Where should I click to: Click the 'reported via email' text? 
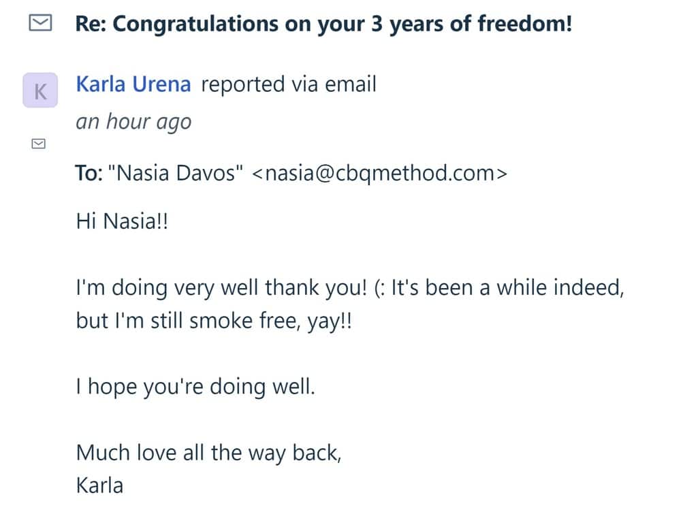tap(289, 84)
